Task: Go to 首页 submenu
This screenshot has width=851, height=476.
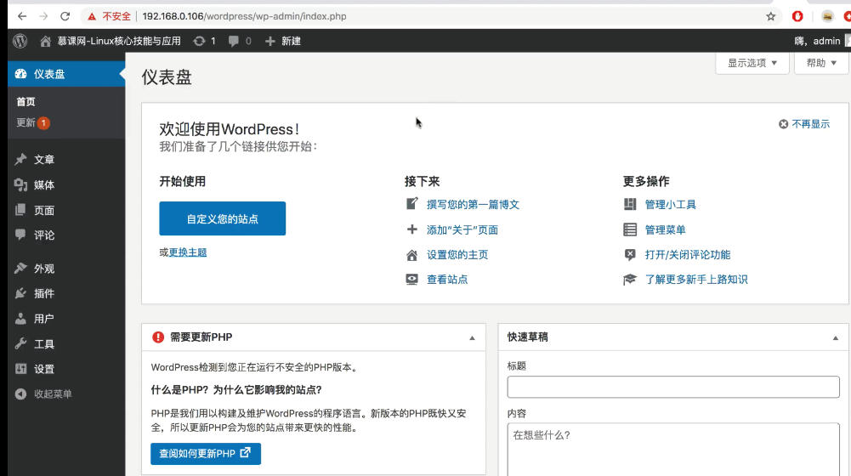Action: click(26, 101)
